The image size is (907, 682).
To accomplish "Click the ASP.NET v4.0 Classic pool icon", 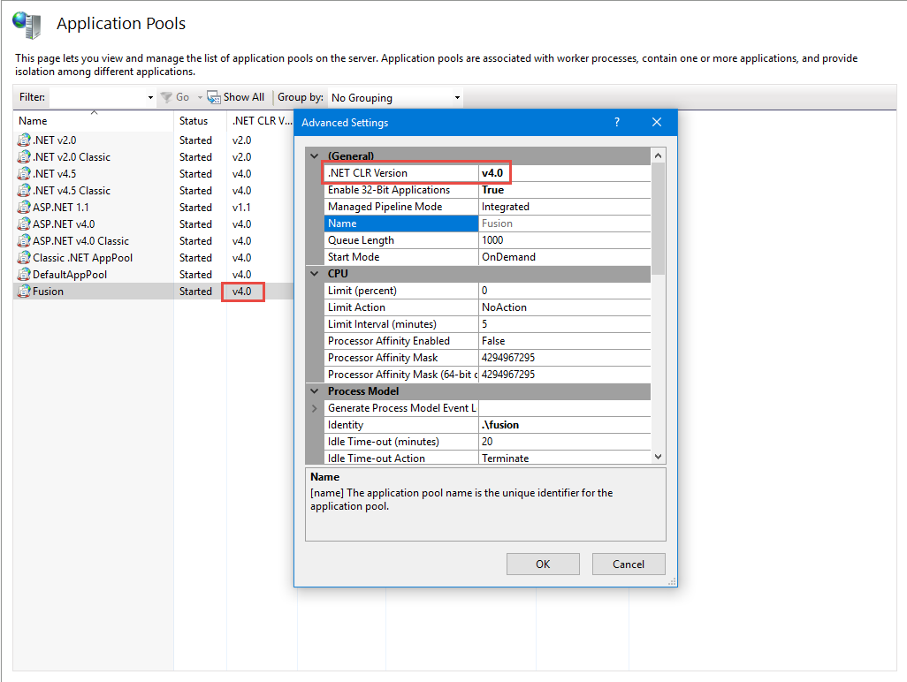I will pyautogui.click(x=24, y=240).
